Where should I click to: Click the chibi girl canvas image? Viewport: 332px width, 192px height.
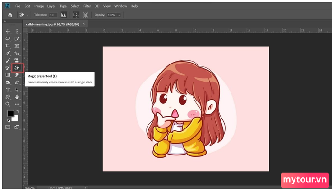tap(186, 109)
